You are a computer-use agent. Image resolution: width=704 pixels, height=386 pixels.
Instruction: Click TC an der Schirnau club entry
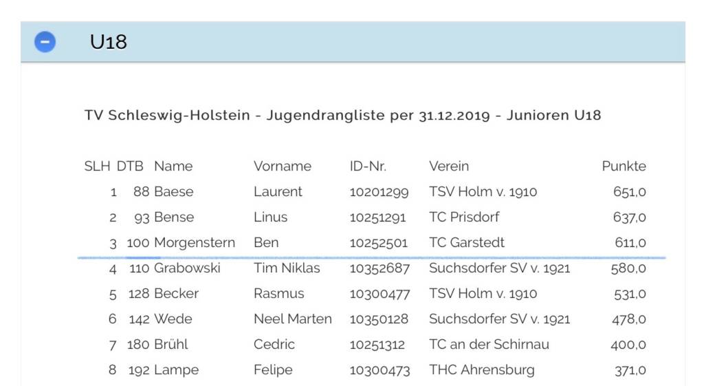[489, 345]
